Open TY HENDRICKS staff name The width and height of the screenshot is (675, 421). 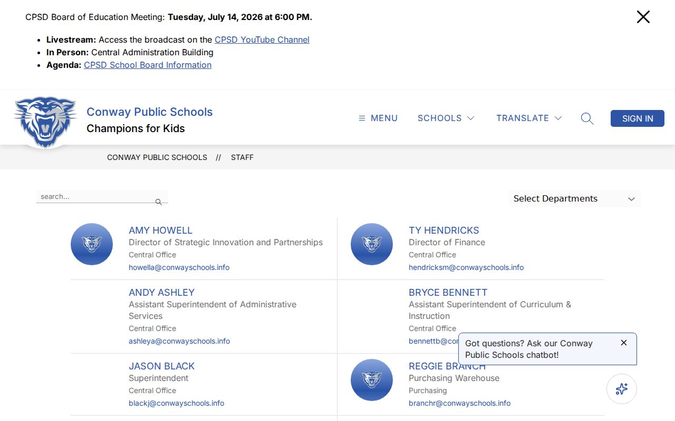pos(443,230)
